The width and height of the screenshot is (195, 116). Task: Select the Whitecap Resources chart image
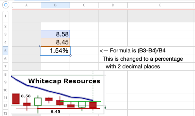pos(58,92)
